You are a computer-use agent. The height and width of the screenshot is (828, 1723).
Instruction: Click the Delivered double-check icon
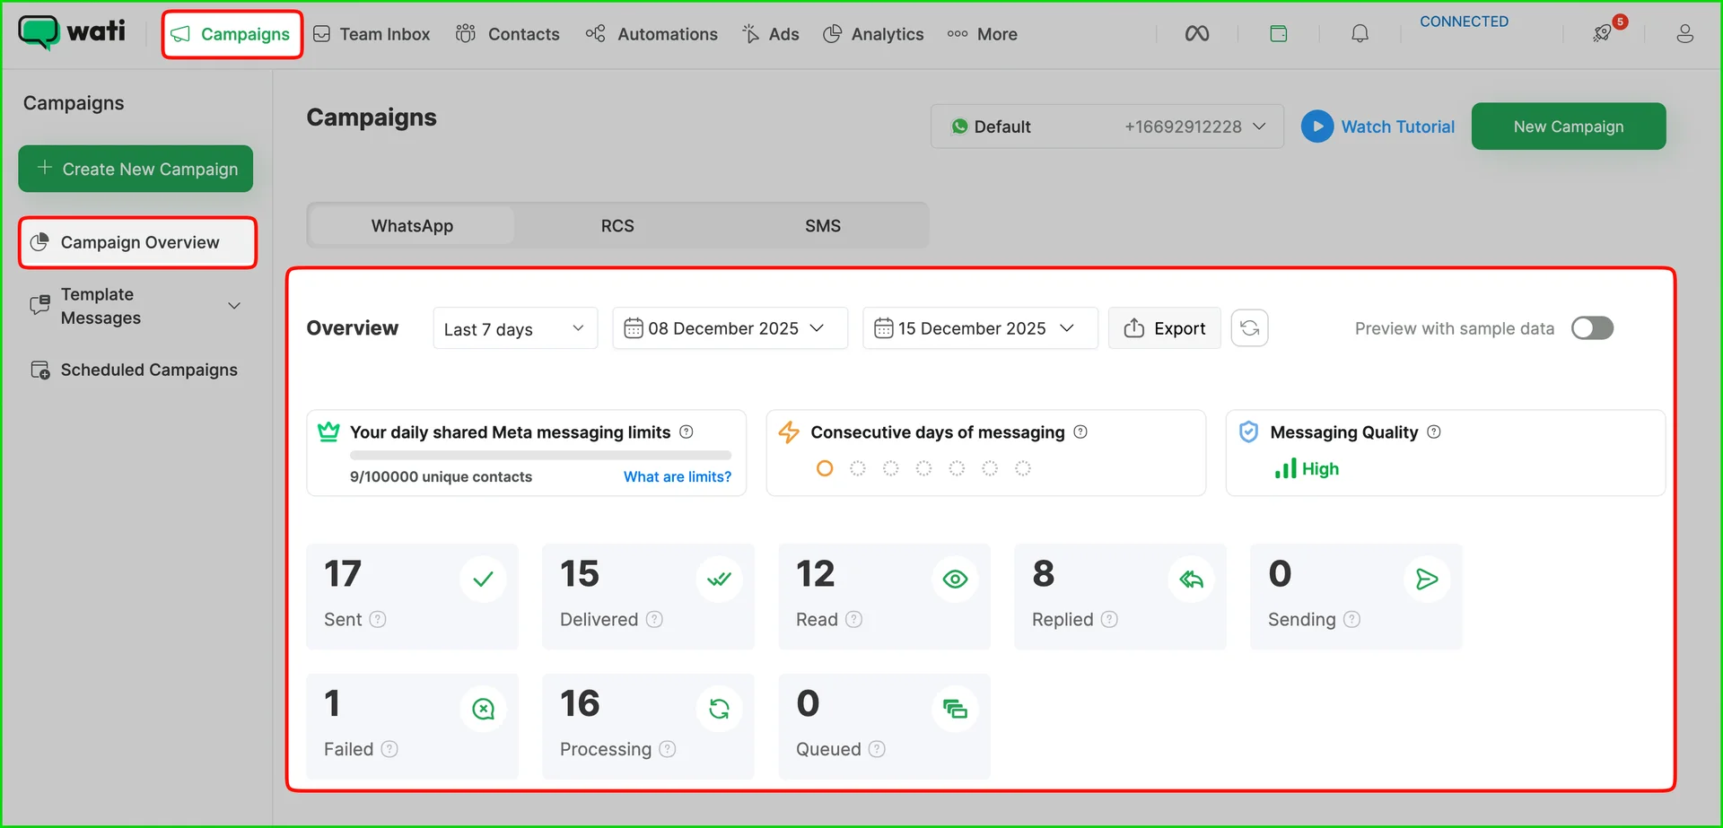(x=719, y=579)
